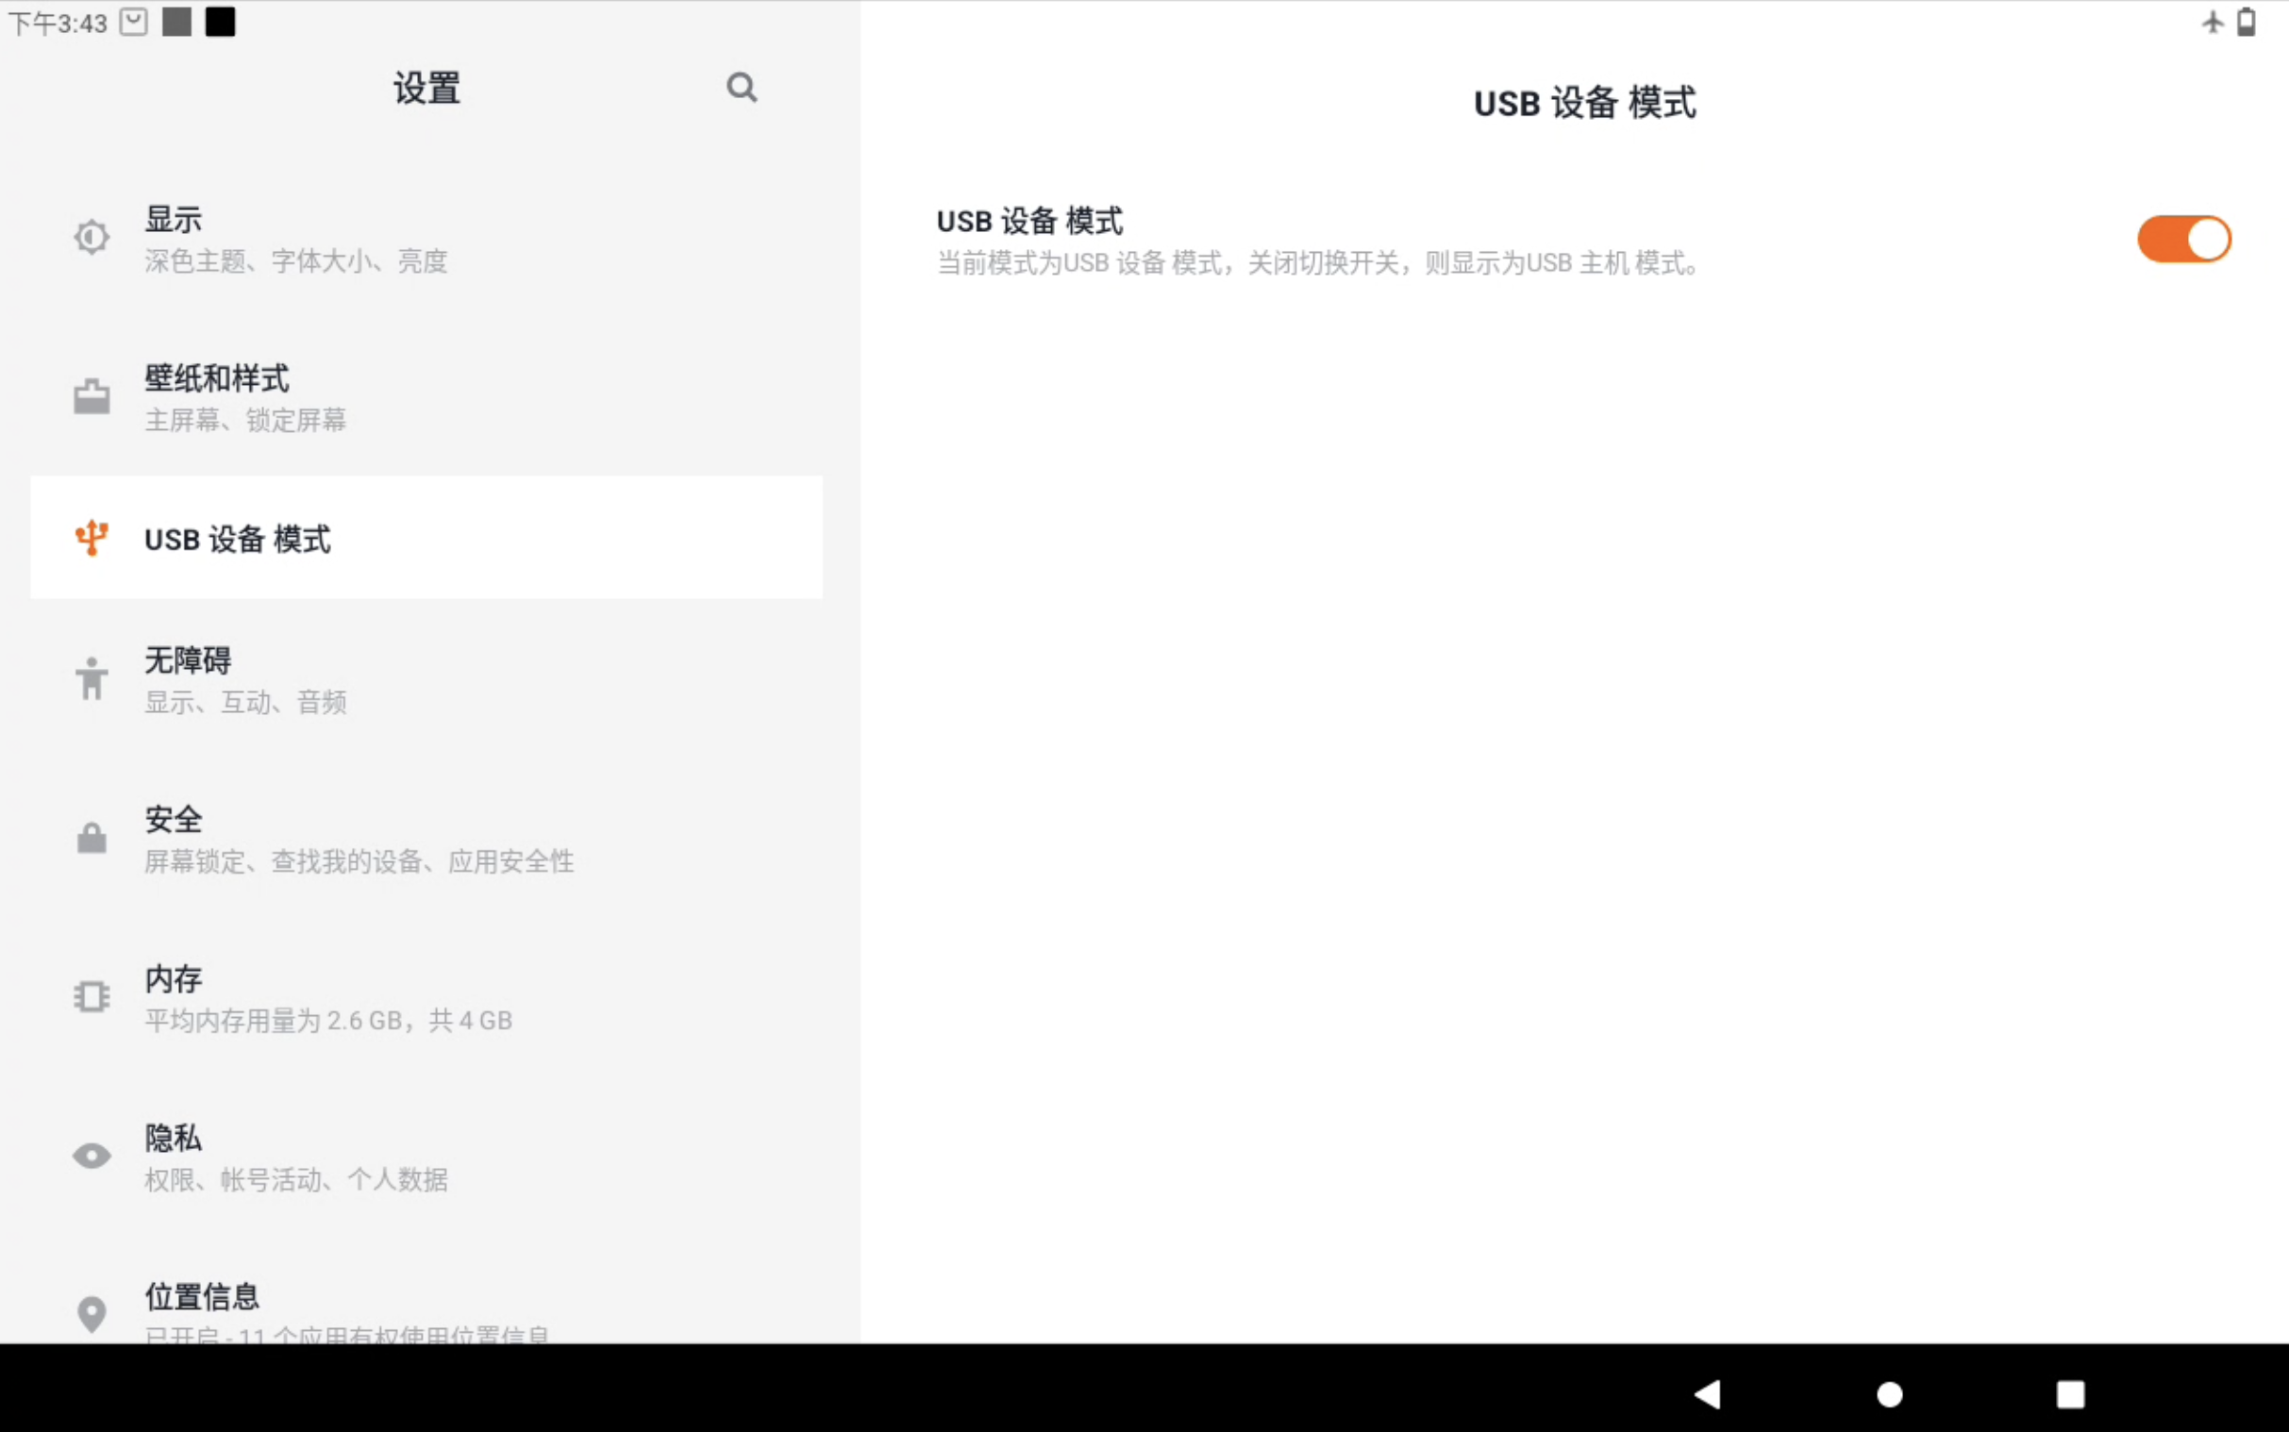
Task: Tap the 显示、互动、音频 subtitle
Action: click(245, 703)
